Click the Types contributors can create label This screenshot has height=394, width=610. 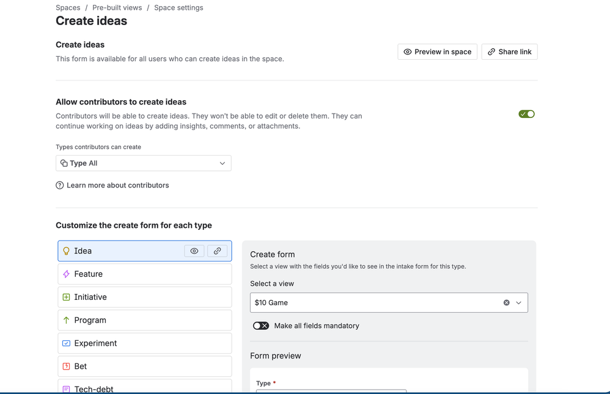98,147
